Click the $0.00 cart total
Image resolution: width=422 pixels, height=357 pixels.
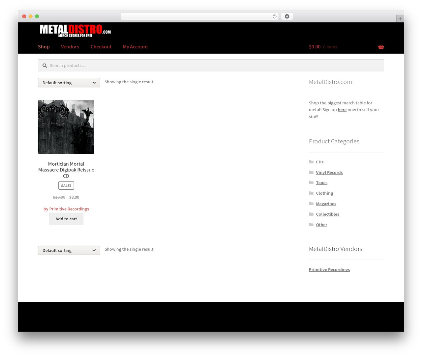pyautogui.click(x=315, y=47)
